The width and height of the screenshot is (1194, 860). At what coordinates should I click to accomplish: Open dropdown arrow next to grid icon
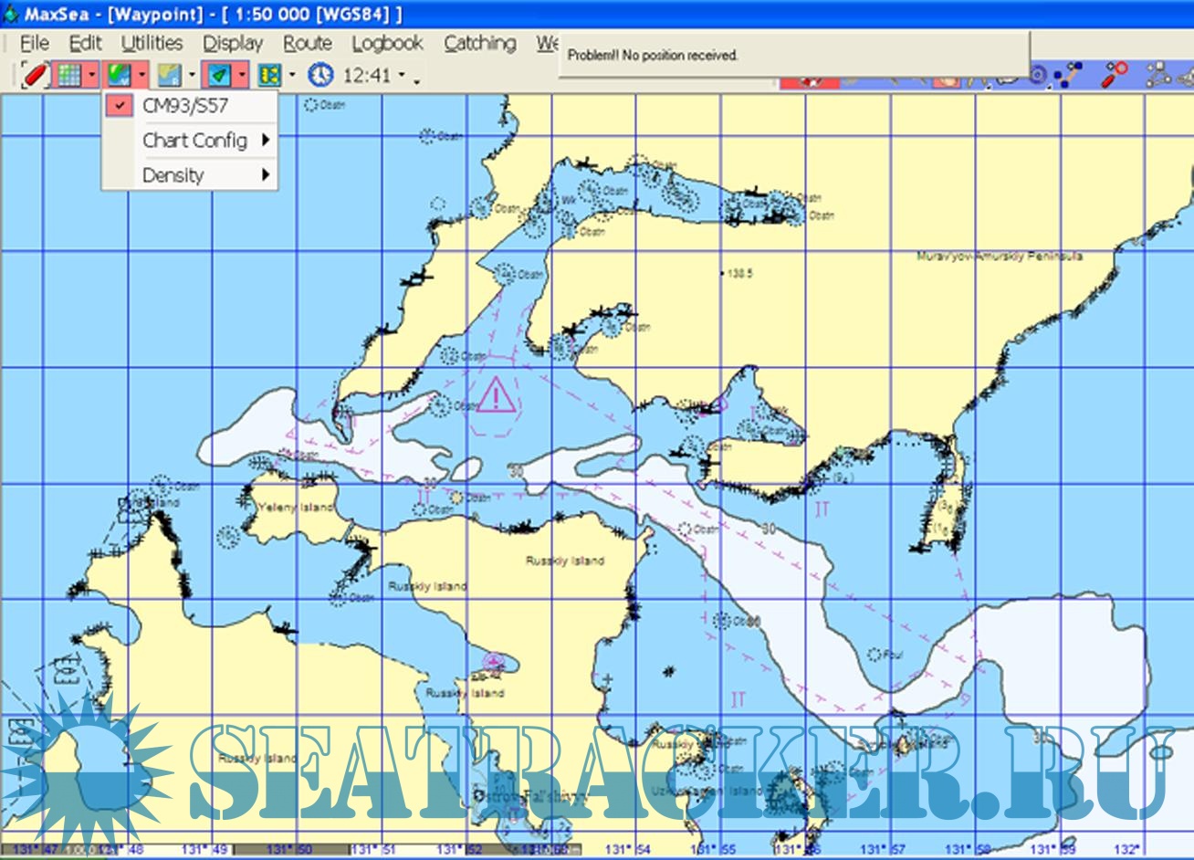pos(92,75)
